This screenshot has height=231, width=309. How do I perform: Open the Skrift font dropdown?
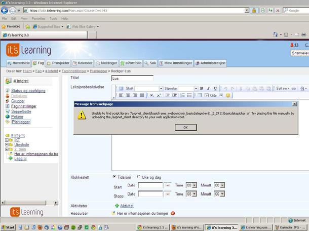tap(161, 89)
